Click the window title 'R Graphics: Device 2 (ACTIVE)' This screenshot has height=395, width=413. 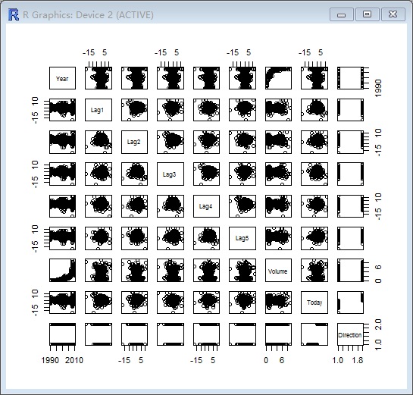[x=88, y=14]
